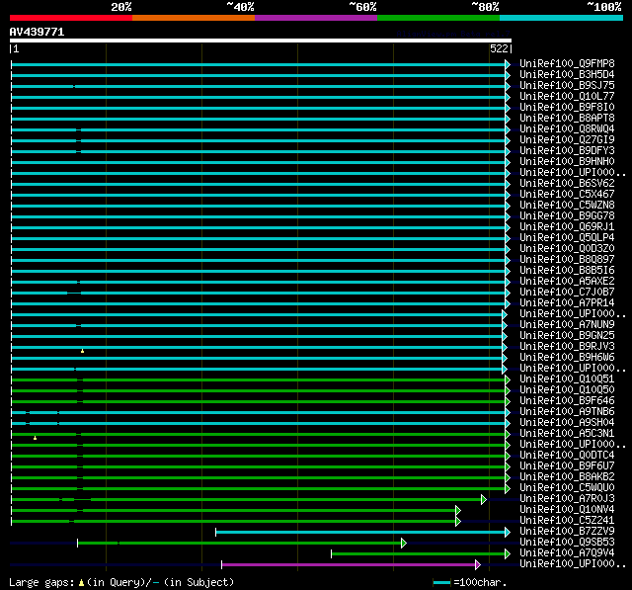Viewport: 632px width, 590px height.
Task: Click the white query sequence ruler bar
Action: click(260, 41)
